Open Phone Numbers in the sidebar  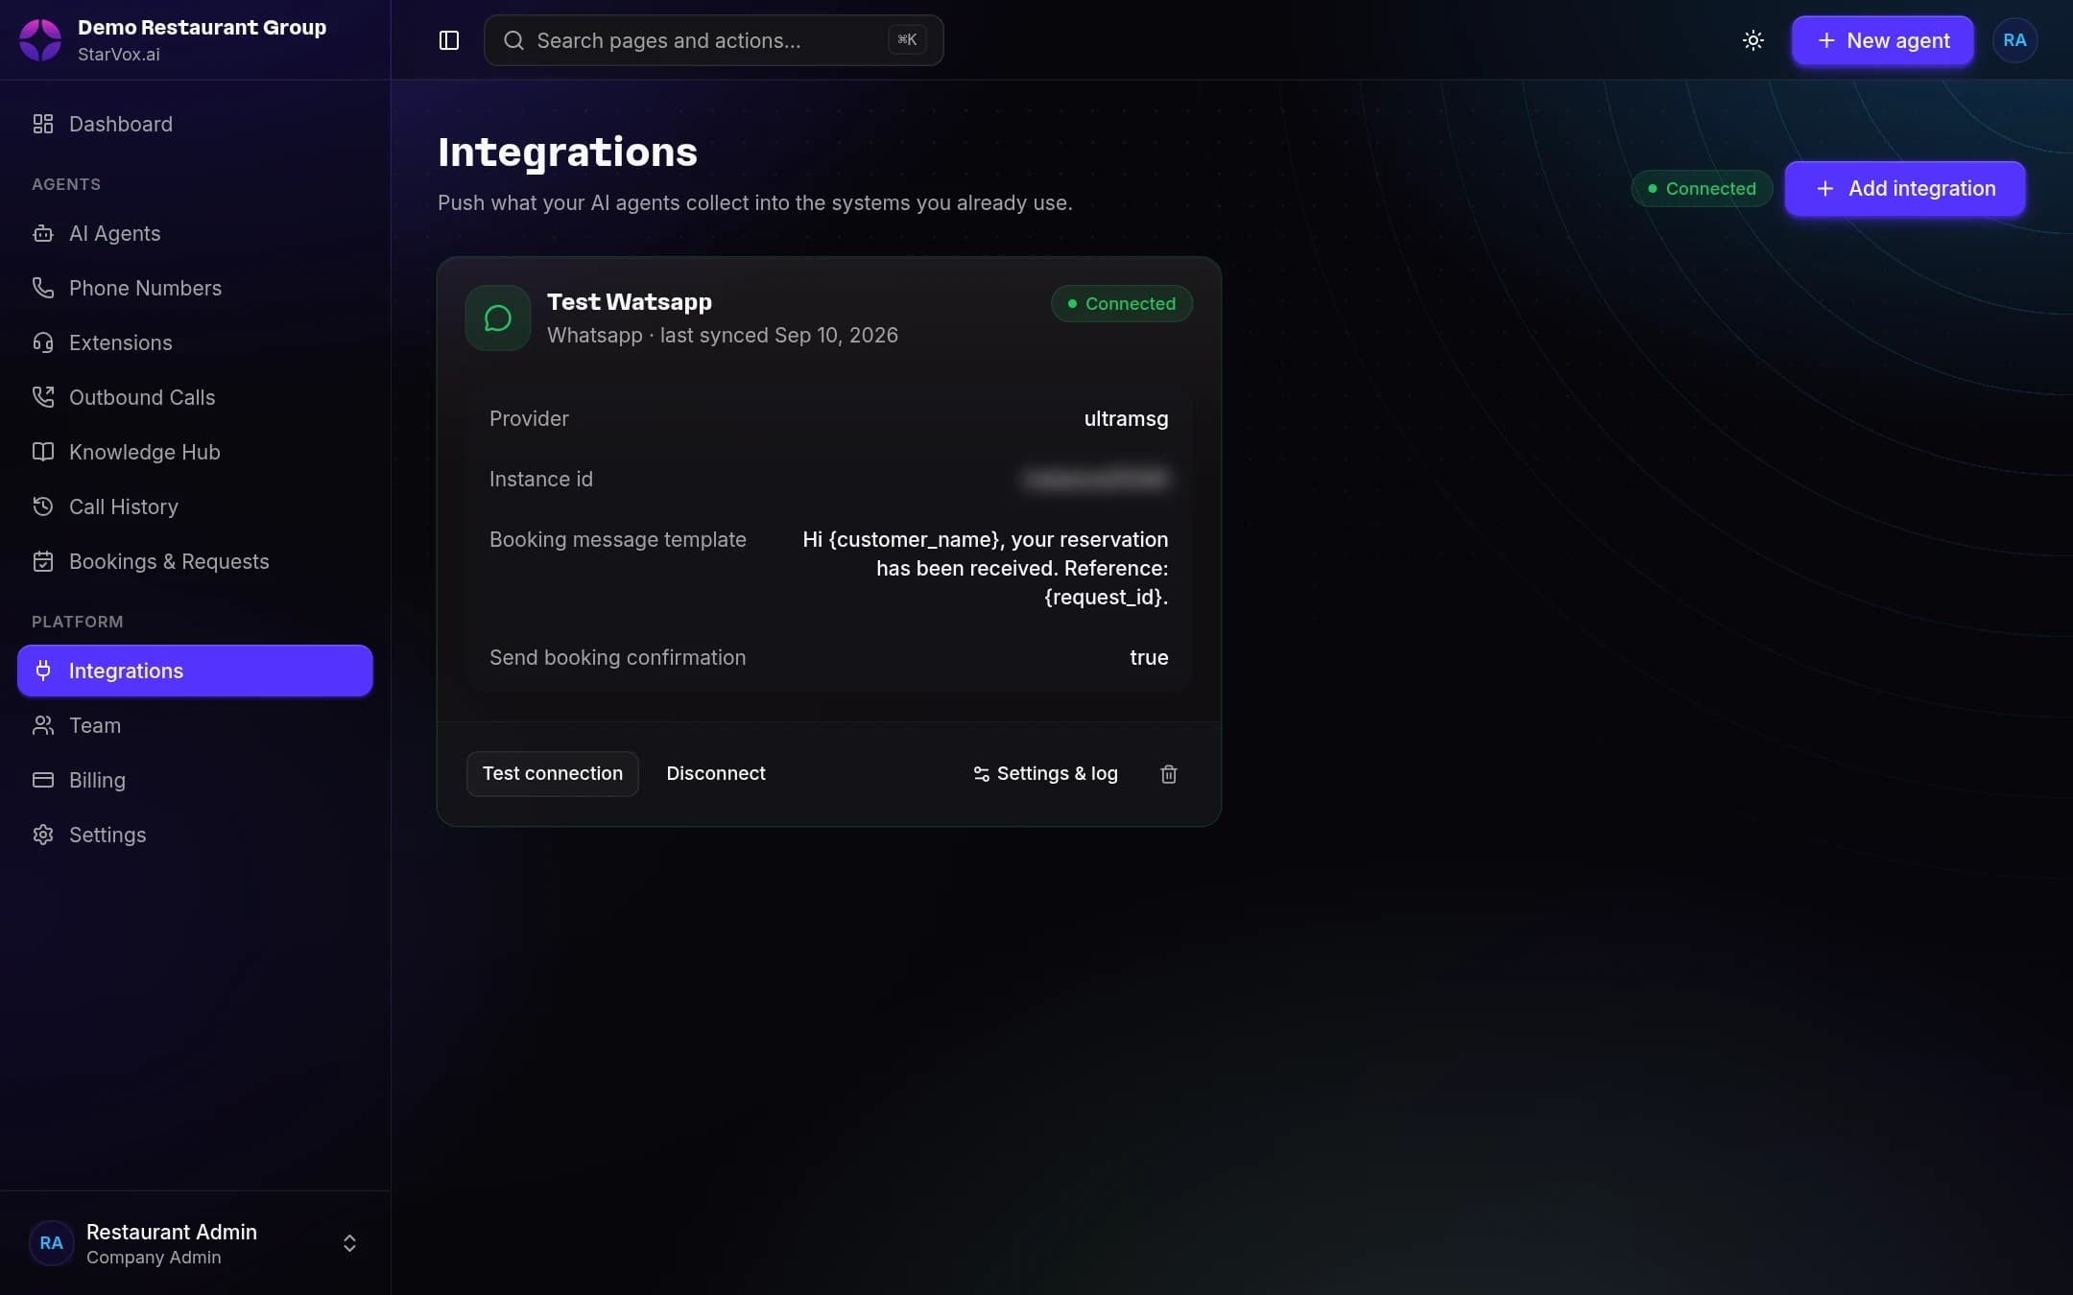pos(195,288)
